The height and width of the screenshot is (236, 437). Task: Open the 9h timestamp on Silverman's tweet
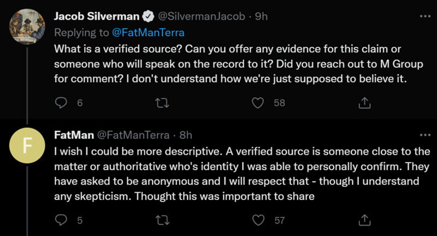pyautogui.click(x=261, y=16)
